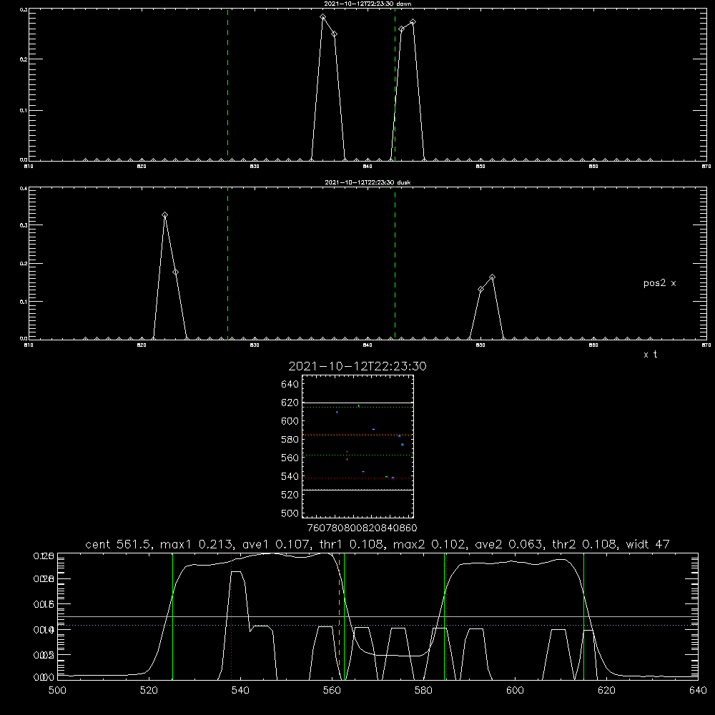The width and height of the screenshot is (715, 715).
Task: Click upper solid white line in scatter plot
Action: 357,403
